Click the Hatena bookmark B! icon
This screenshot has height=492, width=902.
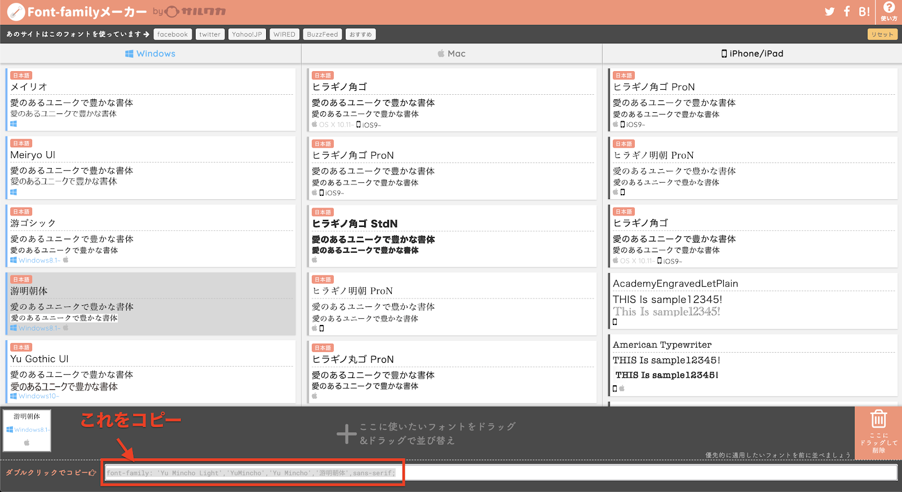click(x=864, y=12)
